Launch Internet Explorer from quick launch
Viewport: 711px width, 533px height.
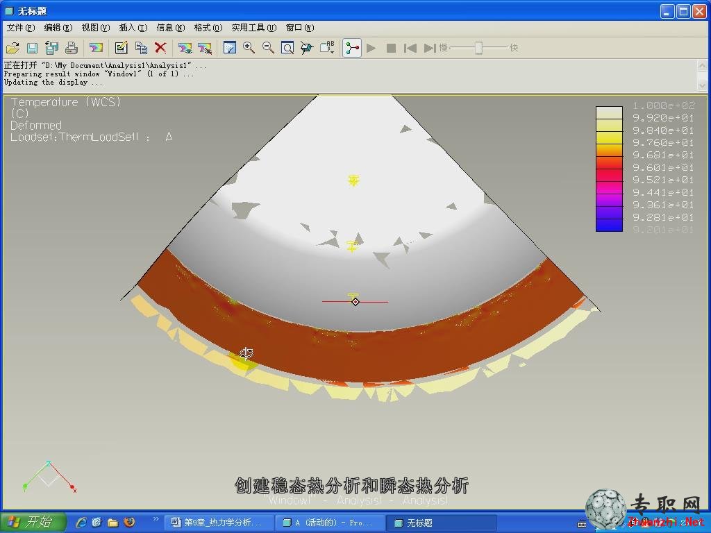point(82,523)
